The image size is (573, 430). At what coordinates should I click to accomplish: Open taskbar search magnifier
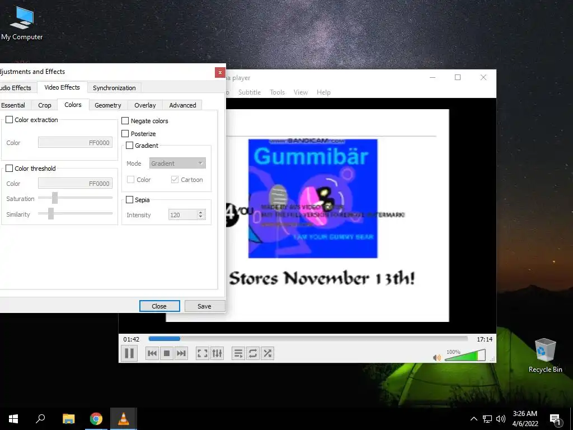pyautogui.click(x=40, y=419)
